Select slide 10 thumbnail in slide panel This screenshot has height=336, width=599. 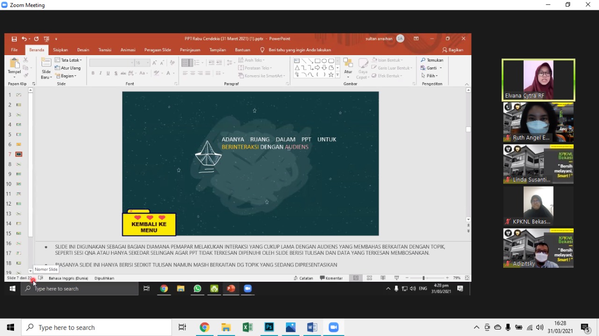[x=19, y=184]
